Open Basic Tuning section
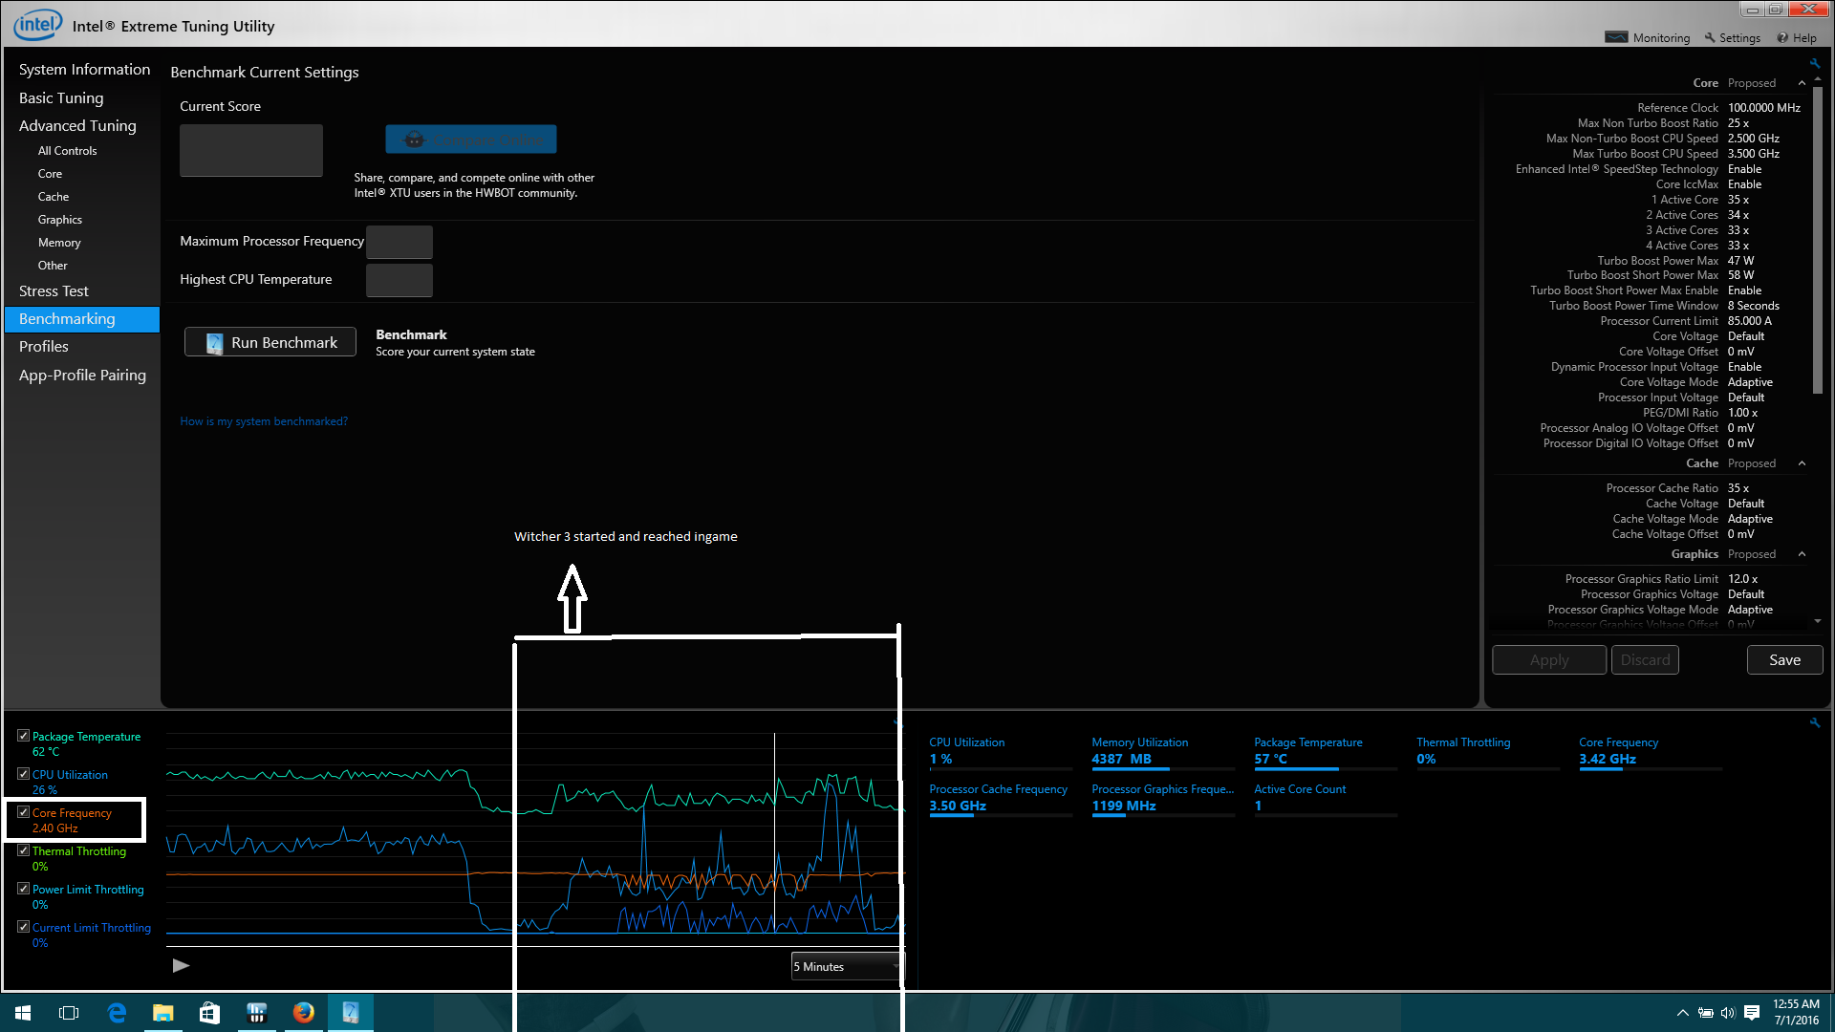The height and width of the screenshot is (1032, 1835). pyautogui.click(x=61, y=98)
